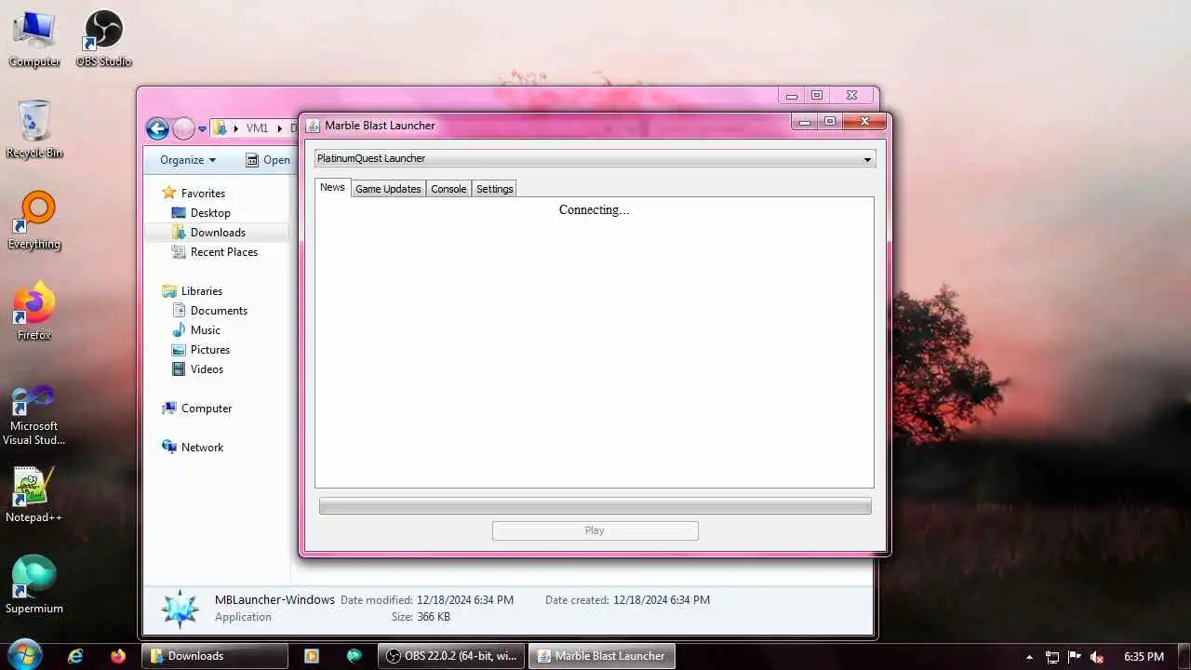1191x670 pixels.
Task: Open the Videos library
Action: tap(197, 369)
